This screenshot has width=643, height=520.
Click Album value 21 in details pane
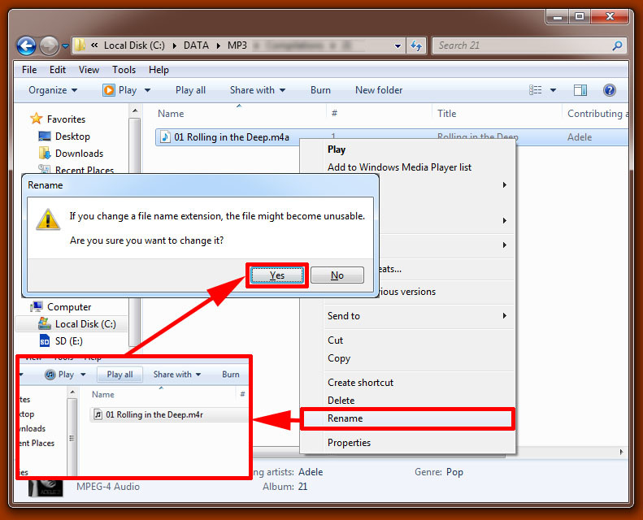pyautogui.click(x=302, y=487)
